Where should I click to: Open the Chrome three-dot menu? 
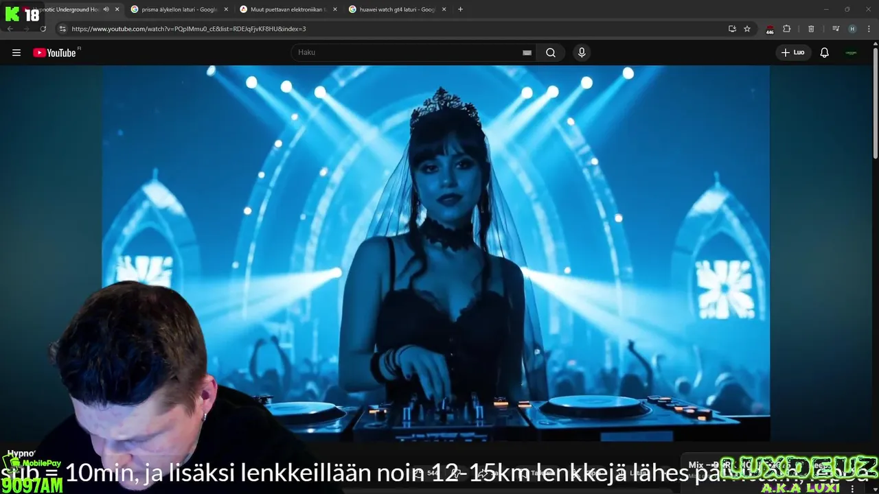click(869, 29)
